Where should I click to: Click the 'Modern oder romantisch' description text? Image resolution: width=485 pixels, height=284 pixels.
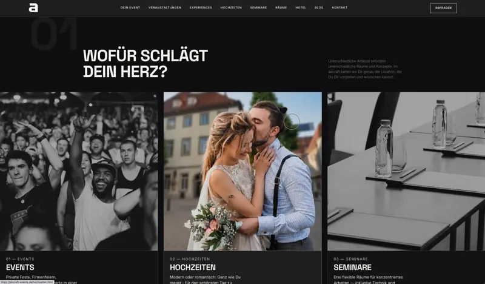point(205,279)
